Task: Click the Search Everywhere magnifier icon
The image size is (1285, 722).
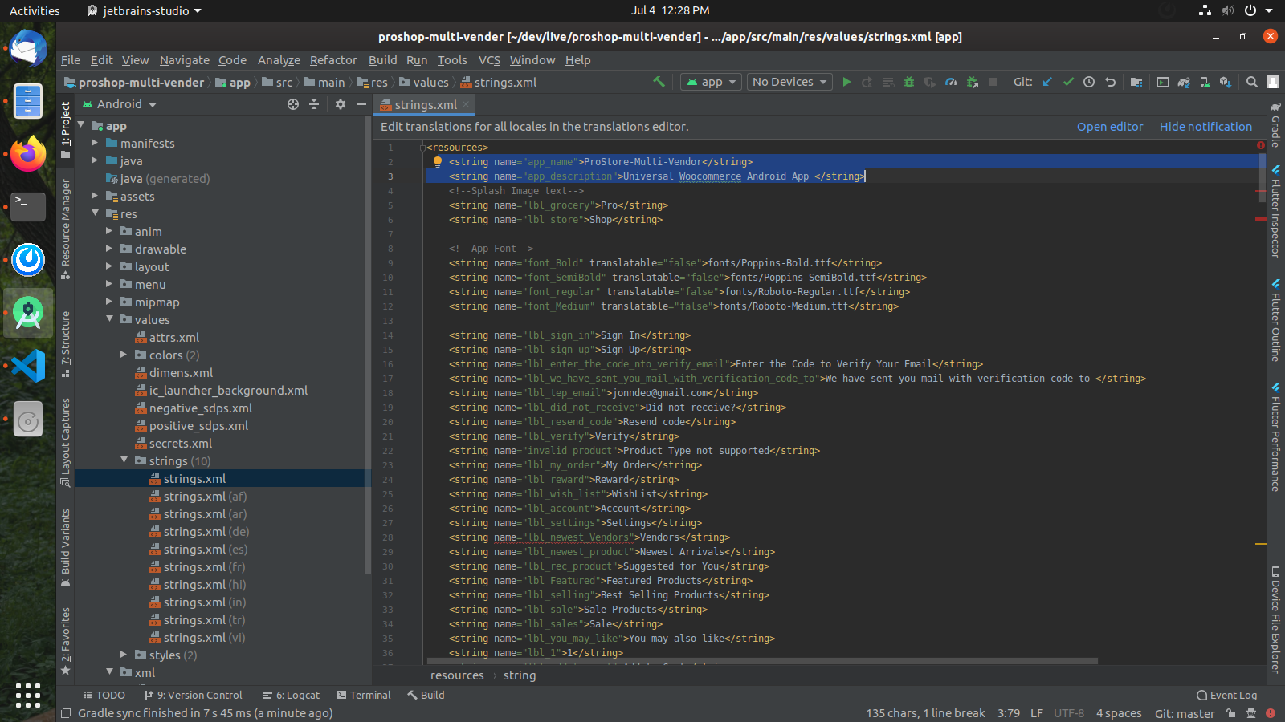Action: [x=1251, y=82]
